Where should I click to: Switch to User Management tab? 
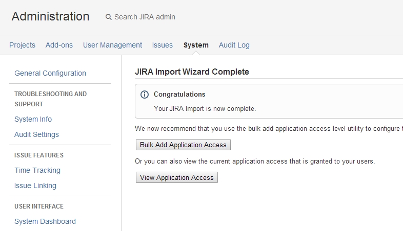tap(112, 45)
